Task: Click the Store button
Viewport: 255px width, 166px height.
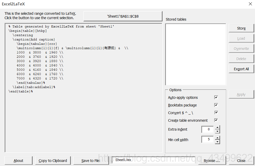Action: pos(241,28)
